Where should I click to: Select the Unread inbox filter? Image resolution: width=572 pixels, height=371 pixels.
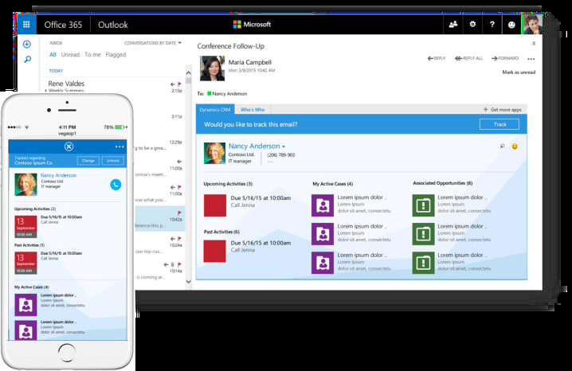pos(70,55)
